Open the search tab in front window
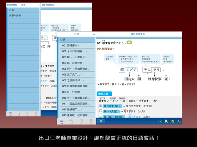The image size is (197, 147). pos(71,121)
